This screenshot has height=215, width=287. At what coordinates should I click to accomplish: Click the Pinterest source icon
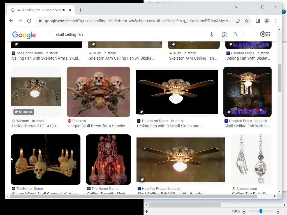tap(70, 121)
